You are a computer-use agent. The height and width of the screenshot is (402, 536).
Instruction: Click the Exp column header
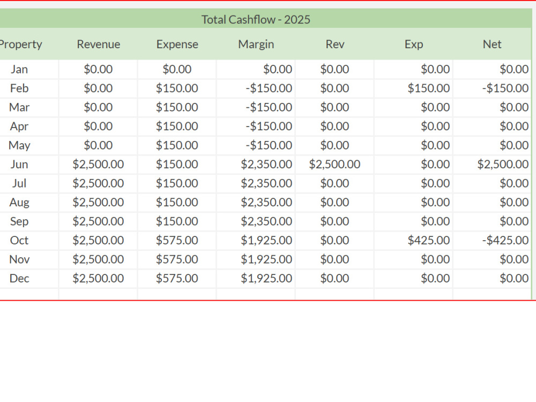click(x=414, y=44)
